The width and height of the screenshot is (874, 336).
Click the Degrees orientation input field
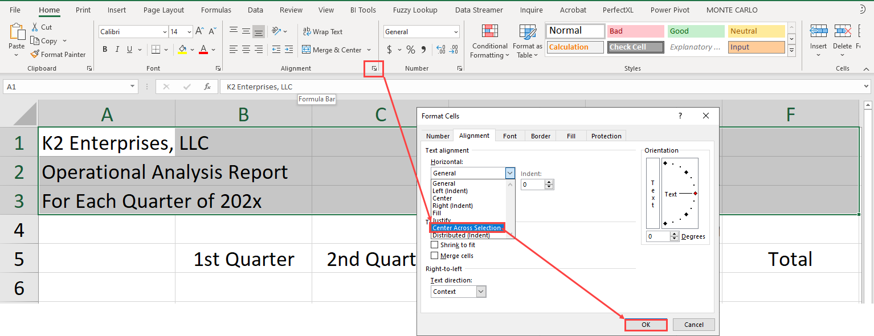pos(658,236)
